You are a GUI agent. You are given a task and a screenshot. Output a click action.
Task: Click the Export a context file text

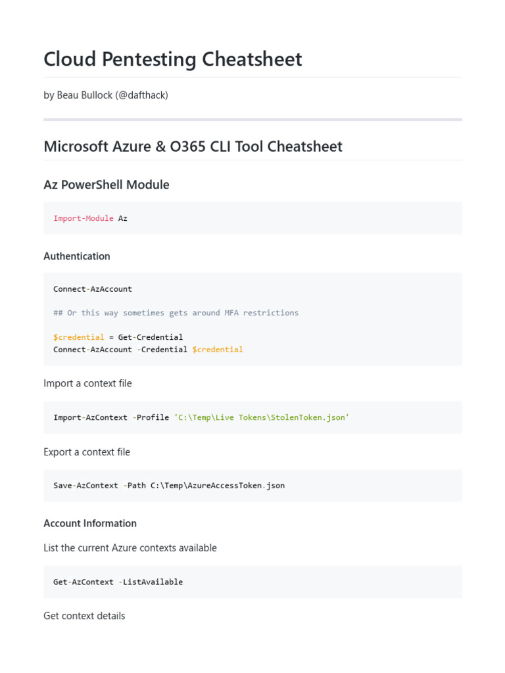[x=87, y=452]
